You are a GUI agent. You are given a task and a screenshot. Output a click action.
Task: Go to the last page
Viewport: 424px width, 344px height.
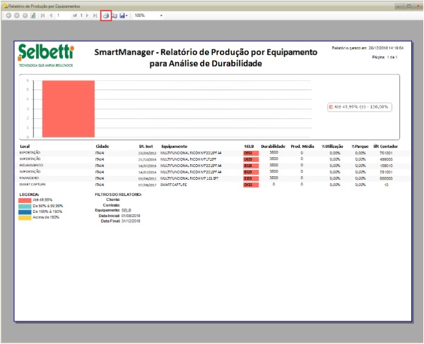click(x=95, y=16)
